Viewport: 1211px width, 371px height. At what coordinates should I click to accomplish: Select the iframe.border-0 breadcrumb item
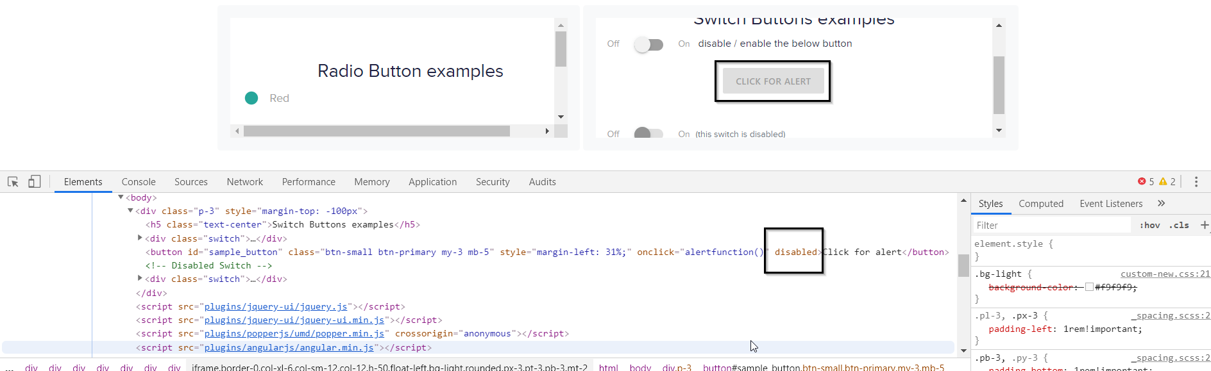[389, 367]
